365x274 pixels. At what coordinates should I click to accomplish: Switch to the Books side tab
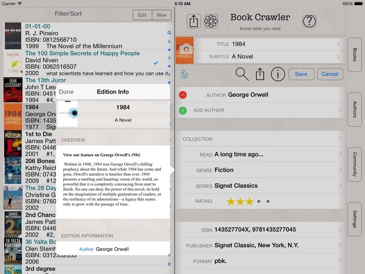(x=354, y=55)
